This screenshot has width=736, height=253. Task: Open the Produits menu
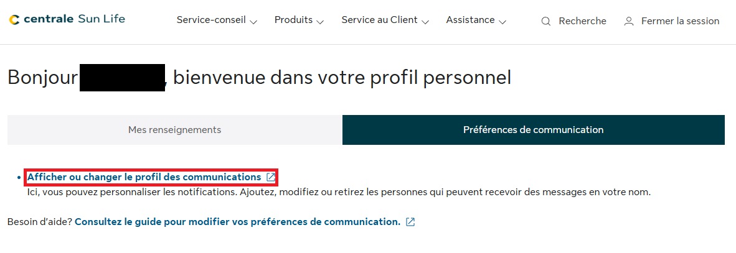coord(293,20)
